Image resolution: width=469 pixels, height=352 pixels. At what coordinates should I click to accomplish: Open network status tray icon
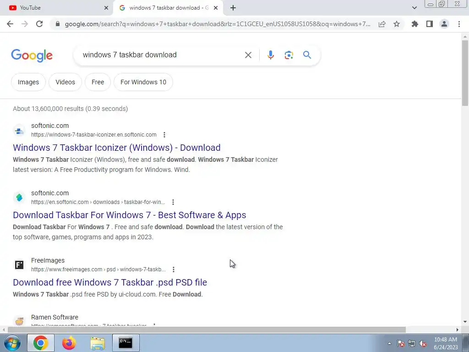[x=412, y=343]
